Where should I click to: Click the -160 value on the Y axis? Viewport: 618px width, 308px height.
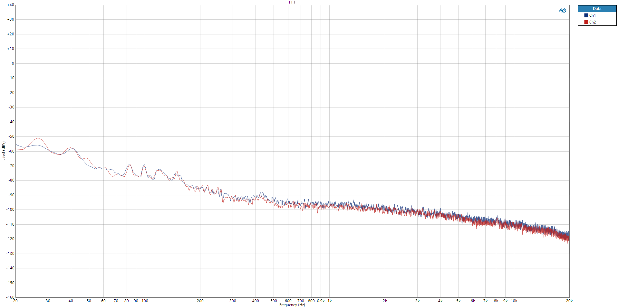[10, 297]
